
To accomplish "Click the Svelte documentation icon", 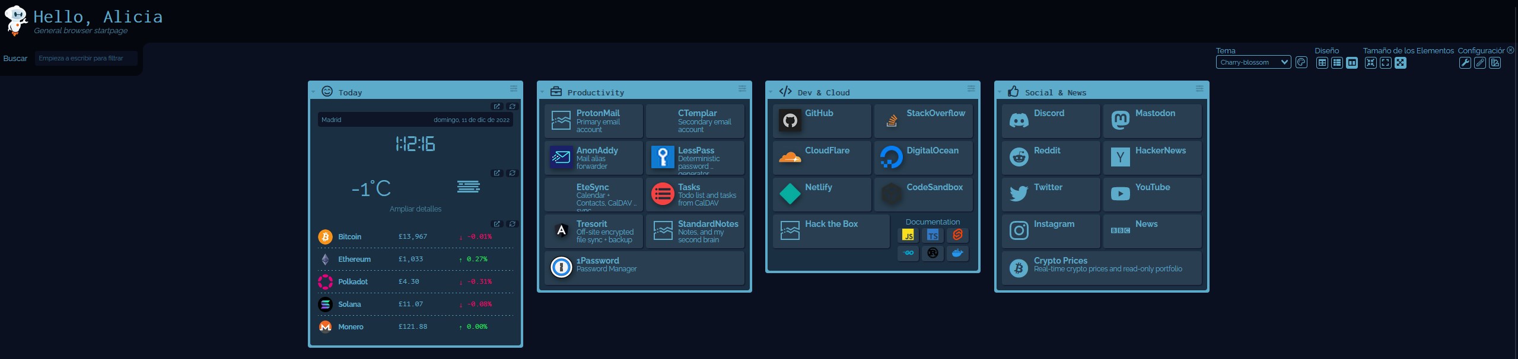I will pyautogui.click(x=957, y=236).
